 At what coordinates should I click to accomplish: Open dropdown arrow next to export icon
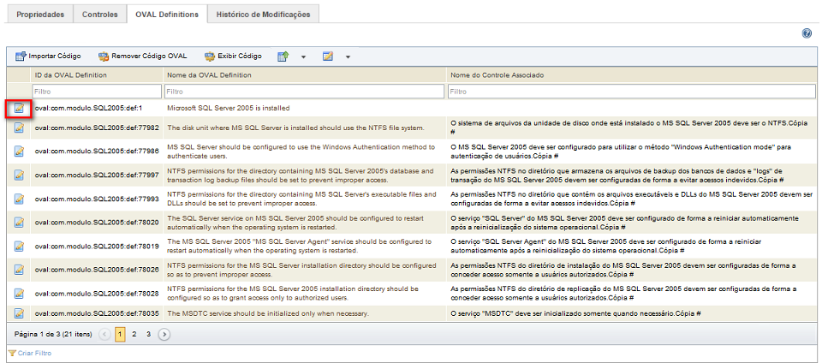303,57
